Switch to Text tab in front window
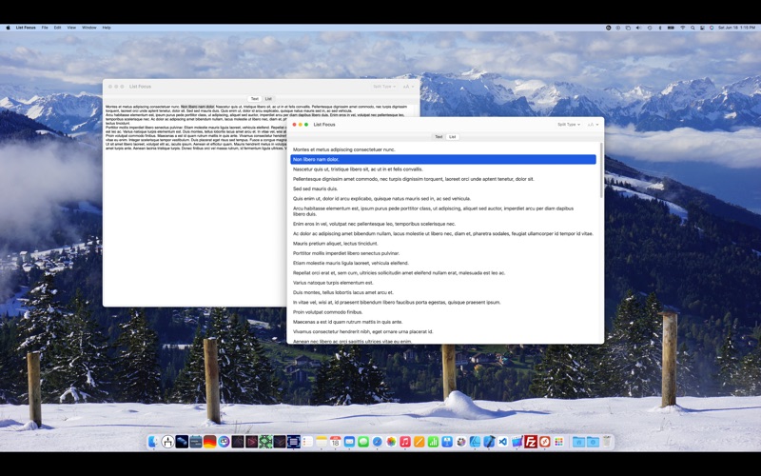 click(x=439, y=137)
